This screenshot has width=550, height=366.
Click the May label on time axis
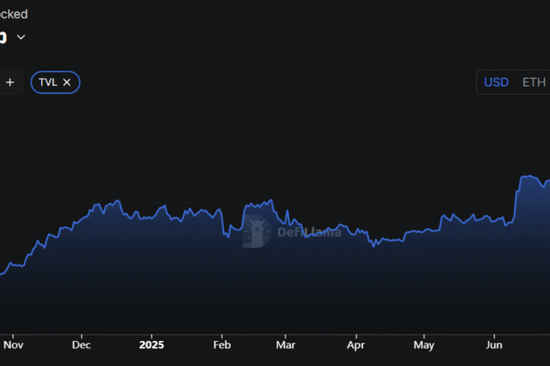[424, 345]
